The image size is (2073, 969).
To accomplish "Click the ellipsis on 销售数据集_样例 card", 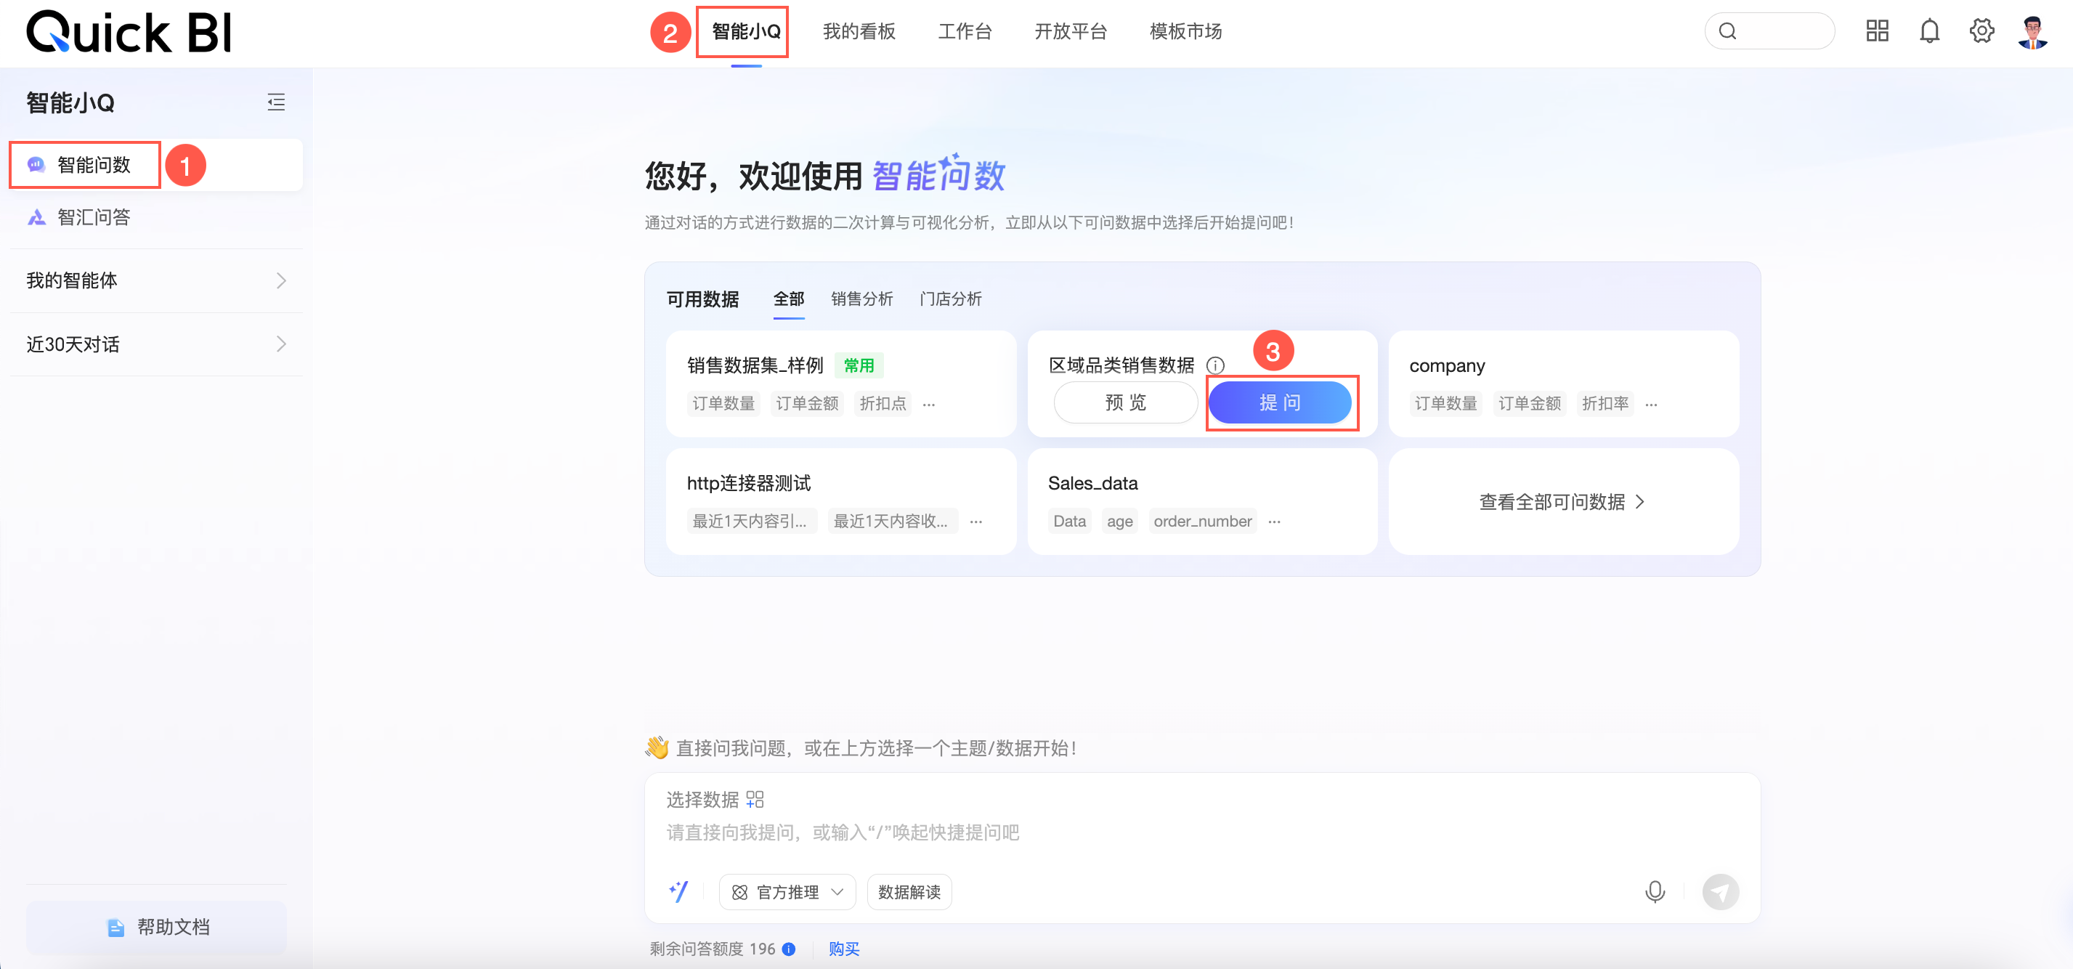I will [x=929, y=404].
